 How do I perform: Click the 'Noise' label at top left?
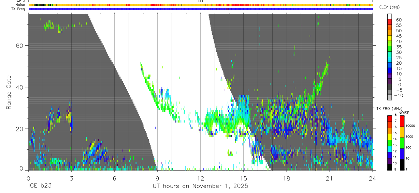[x=20, y=5]
